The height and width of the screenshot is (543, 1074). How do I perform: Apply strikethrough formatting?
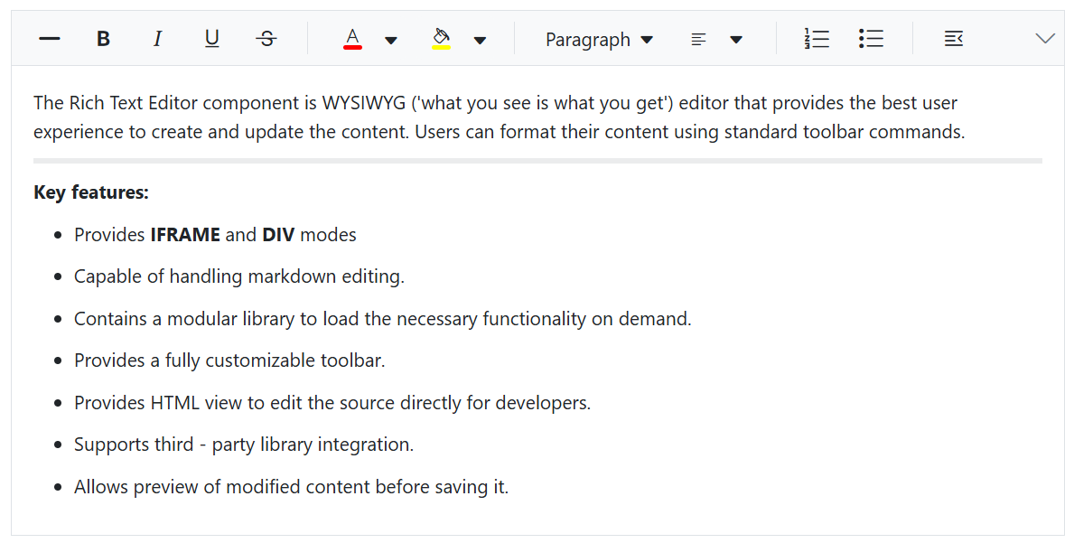[266, 38]
